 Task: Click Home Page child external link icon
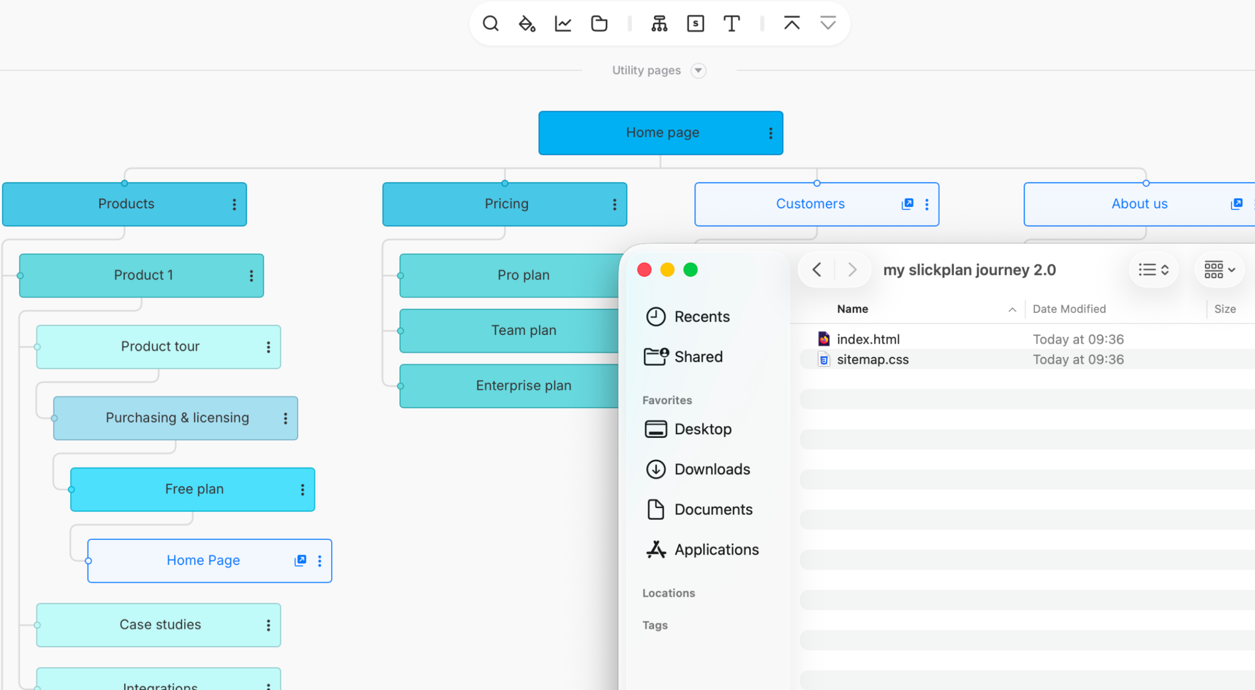tap(300, 561)
